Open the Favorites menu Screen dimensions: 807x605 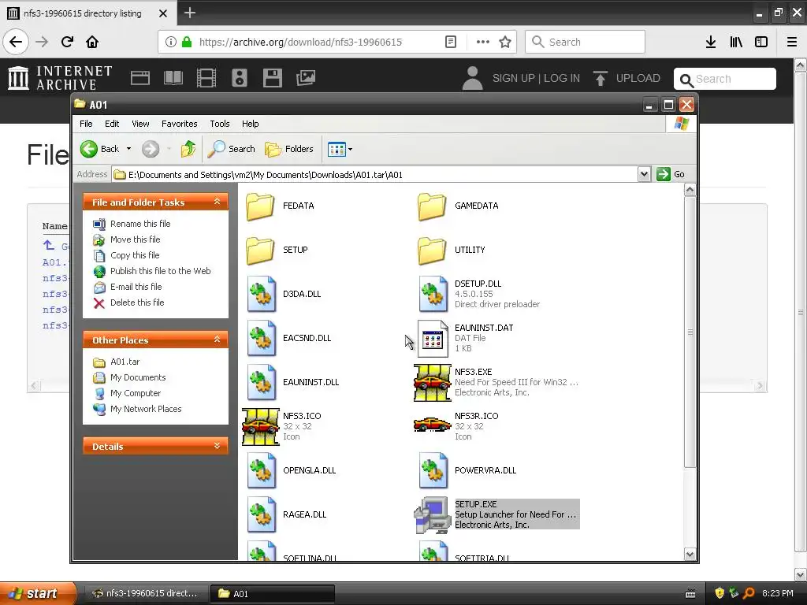(x=179, y=124)
